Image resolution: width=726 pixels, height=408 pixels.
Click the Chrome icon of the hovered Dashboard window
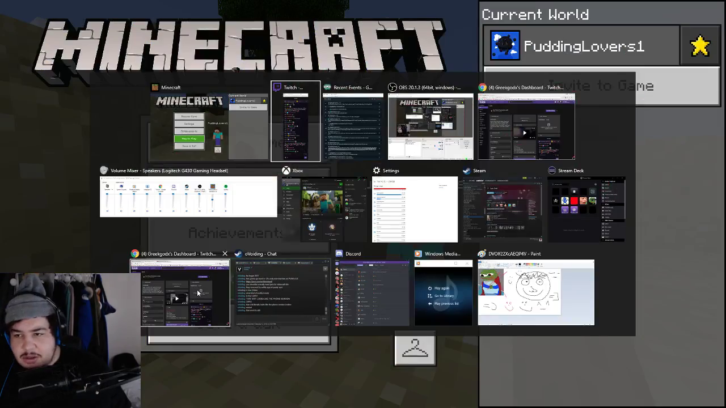134,254
